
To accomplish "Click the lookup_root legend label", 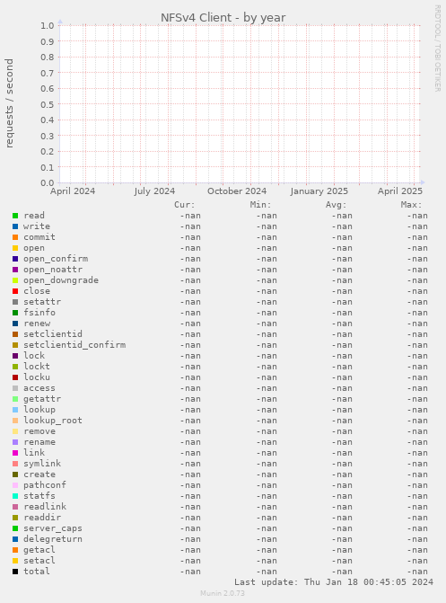I will coord(53,421).
